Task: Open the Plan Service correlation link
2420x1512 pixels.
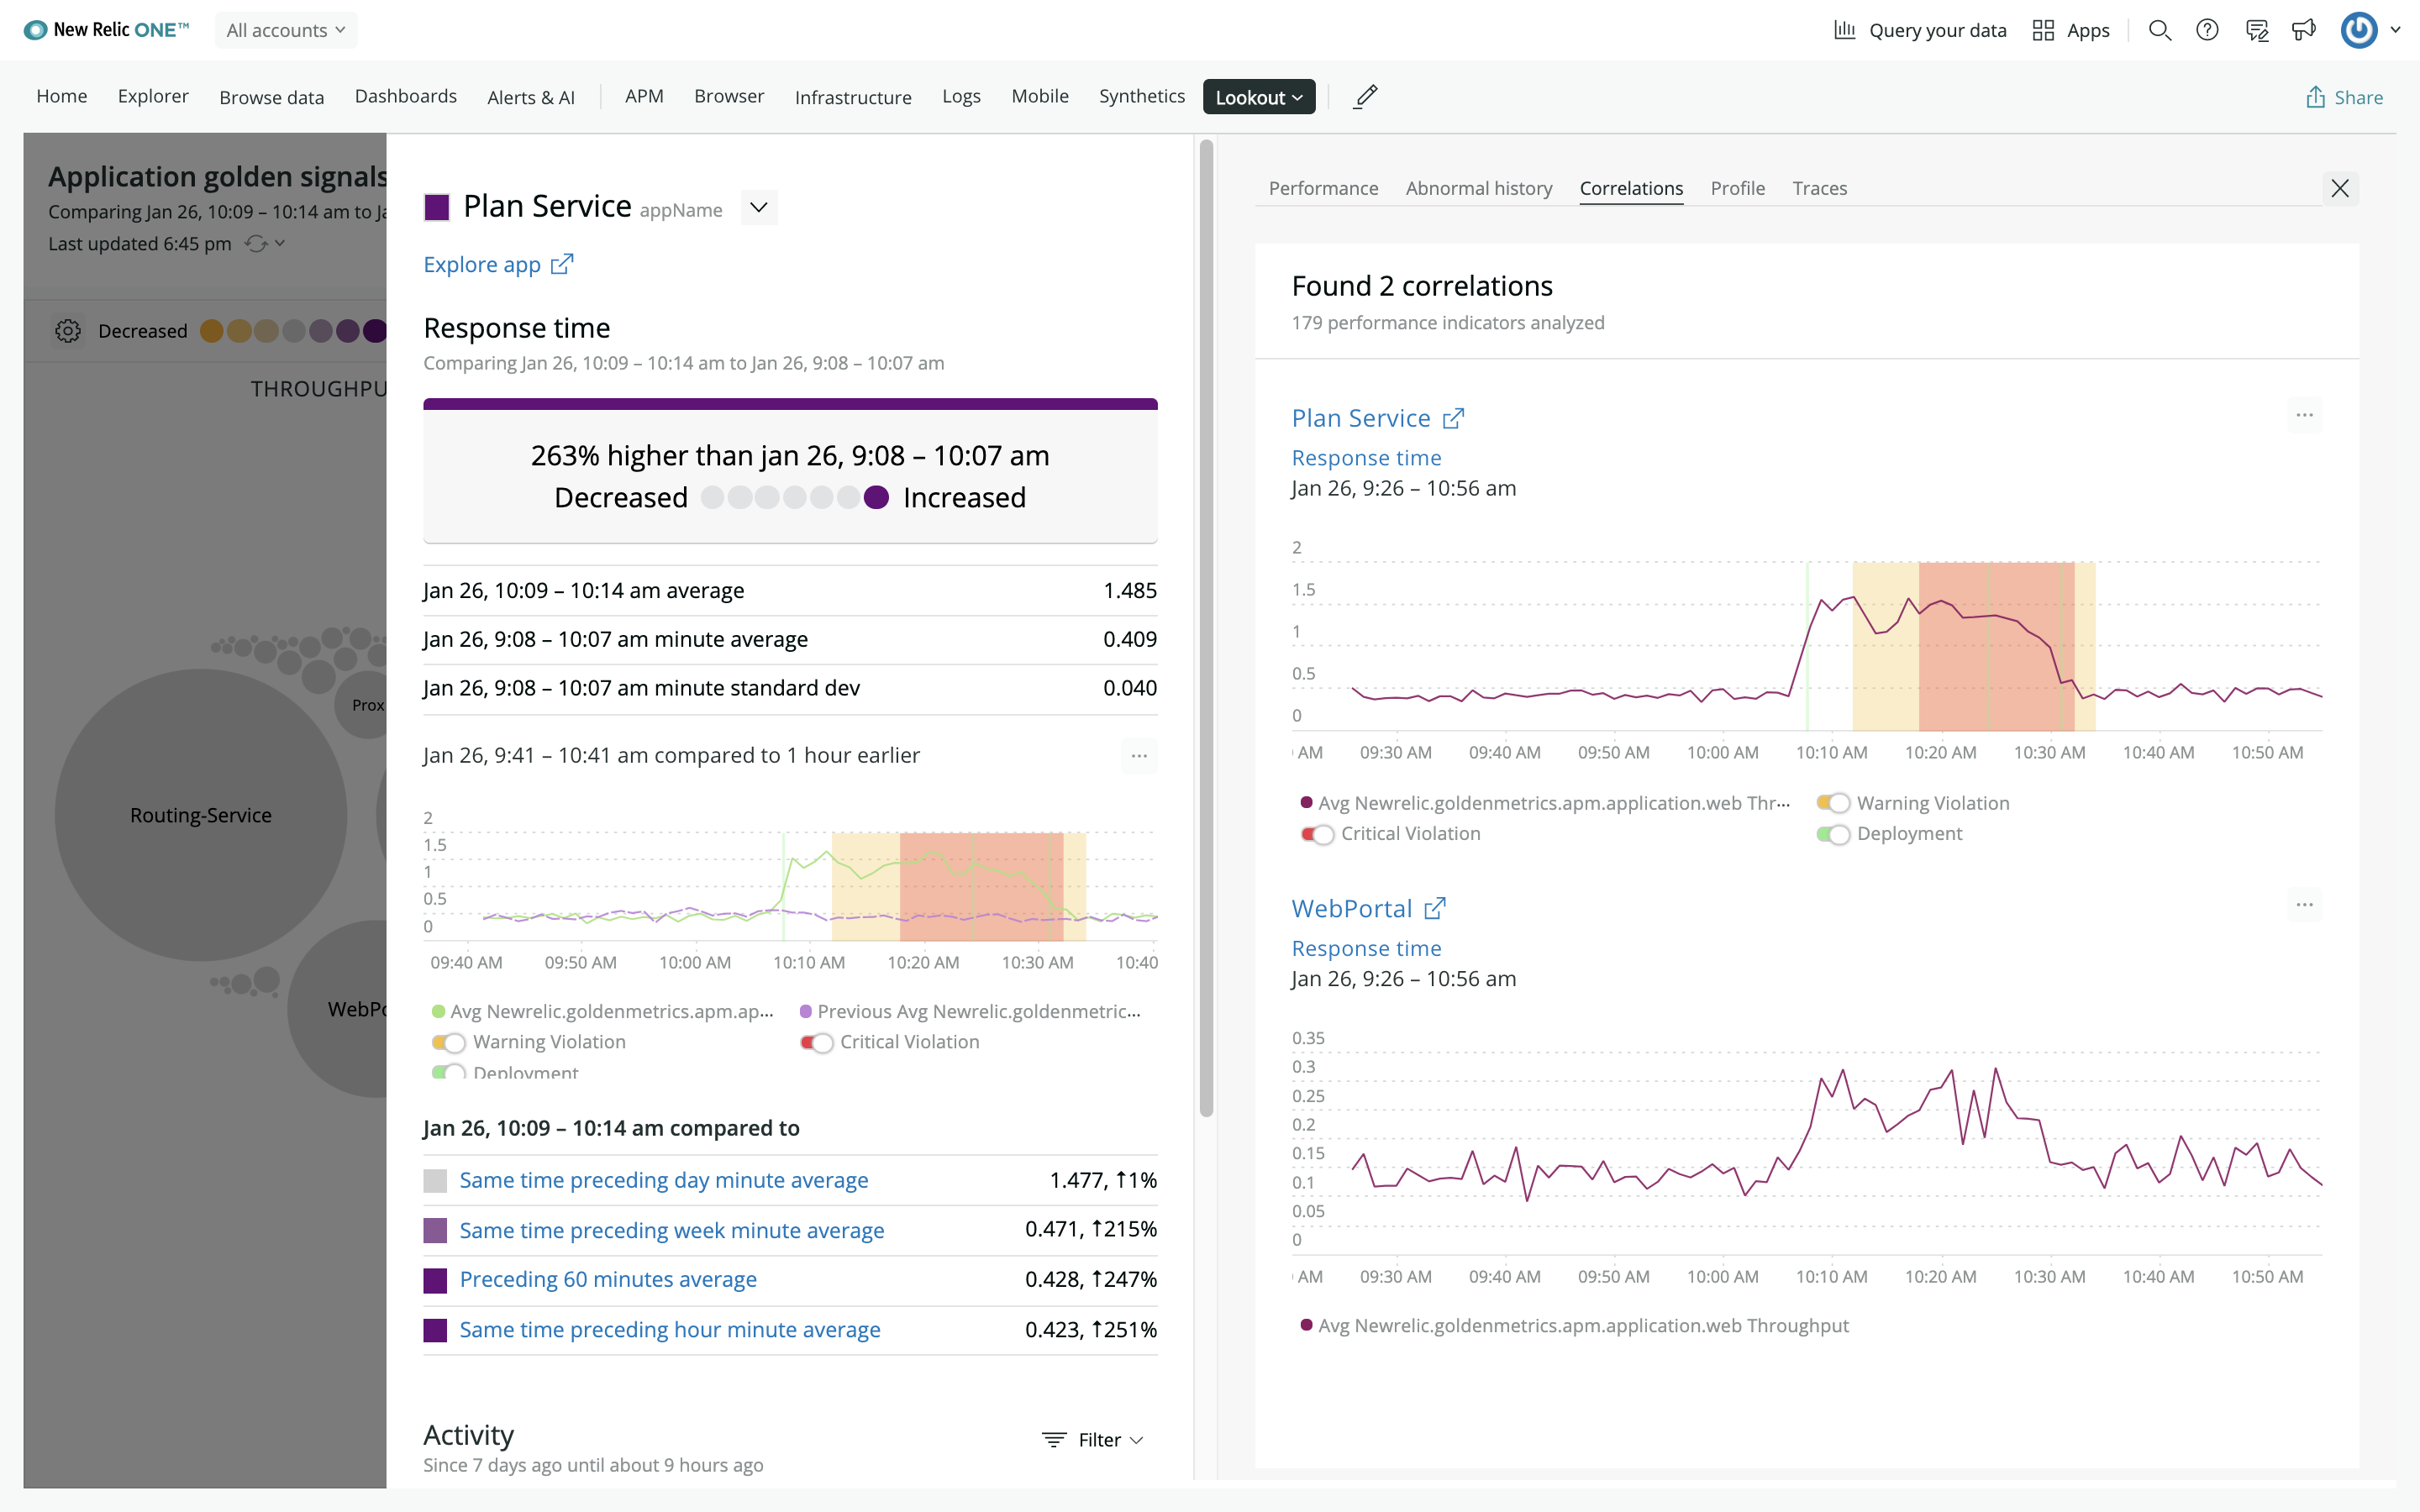Action: tap(1361, 418)
